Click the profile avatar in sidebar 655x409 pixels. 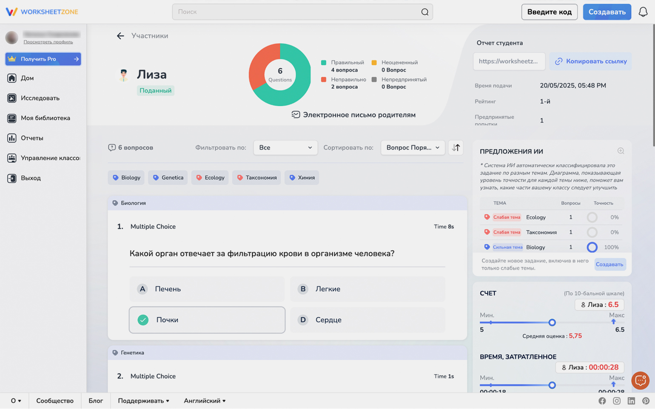pos(11,37)
